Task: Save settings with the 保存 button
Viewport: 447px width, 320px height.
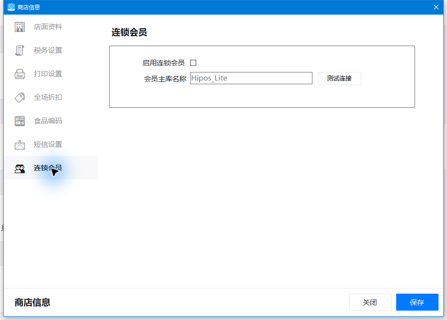Action: (x=417, y=302)
